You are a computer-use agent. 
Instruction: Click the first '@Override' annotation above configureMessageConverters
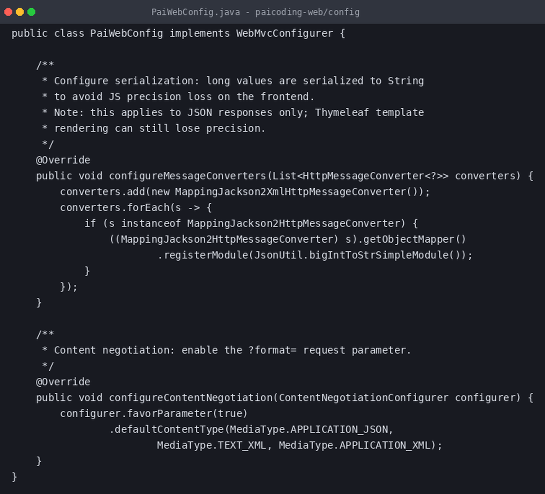pos(63,160)
